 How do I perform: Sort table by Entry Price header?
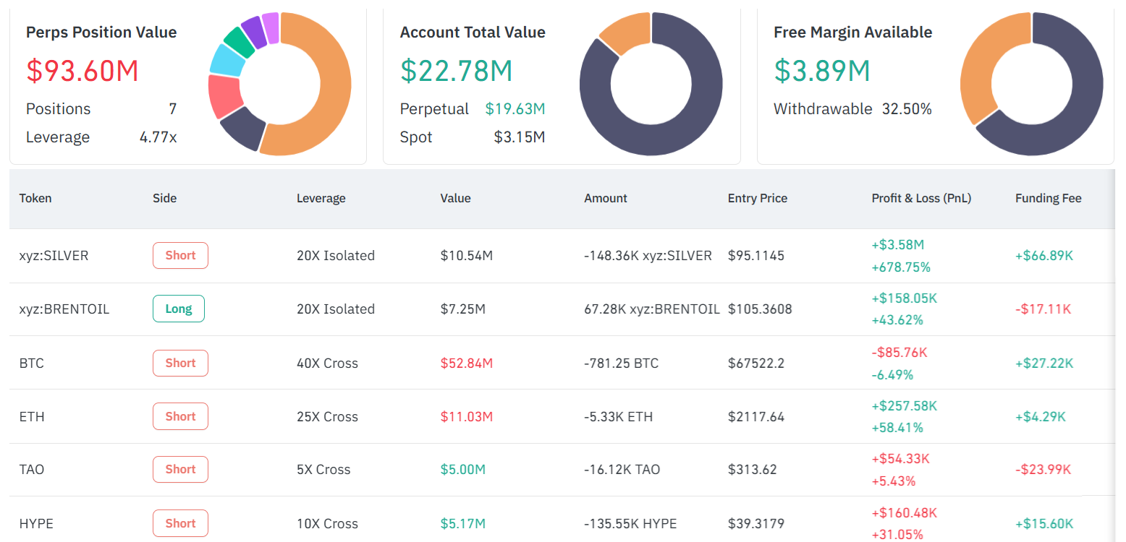point(757,198)
